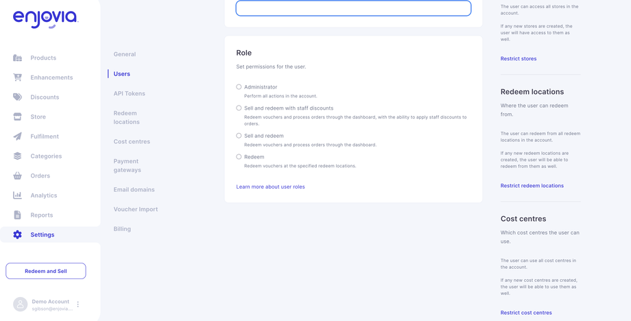Click the Analytics chart icon

click(x=18, y=195)
